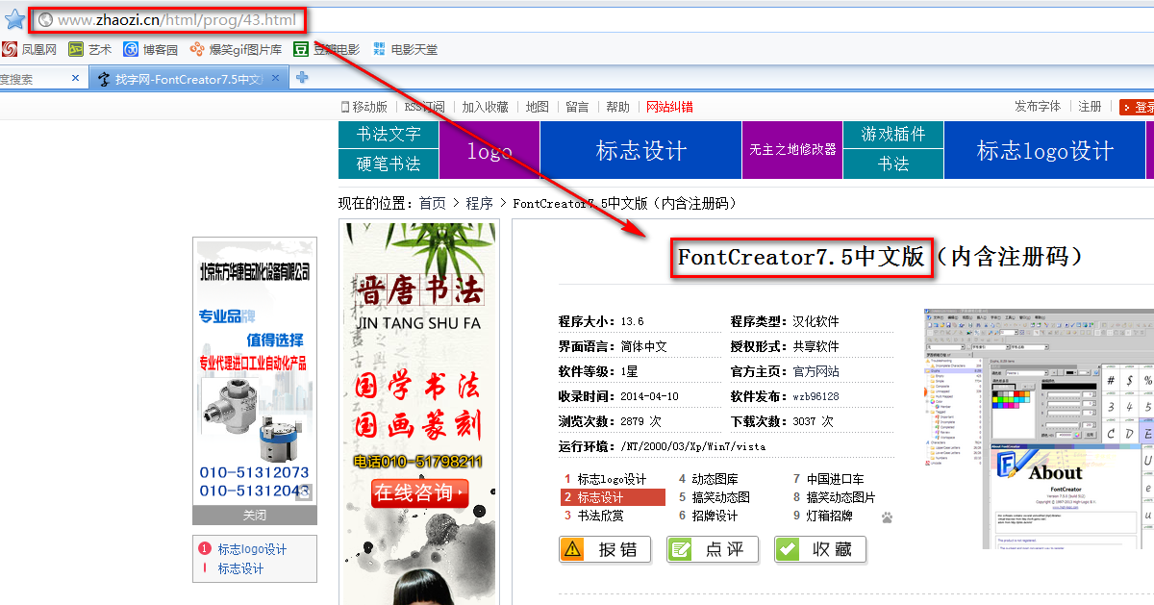
Task: Click the red 网站纠错 link
Action: click(x=669, y=107)
